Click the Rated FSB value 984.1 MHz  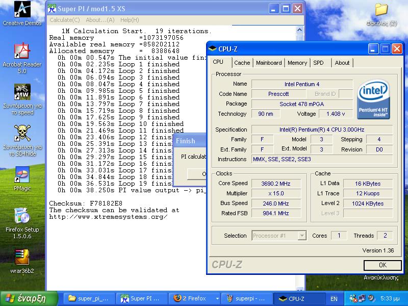276,213
